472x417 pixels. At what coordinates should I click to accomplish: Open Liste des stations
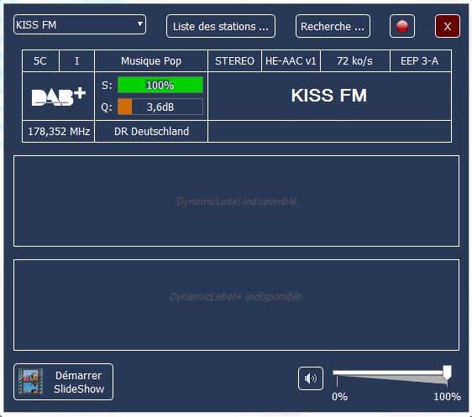[x=221, y=26]
